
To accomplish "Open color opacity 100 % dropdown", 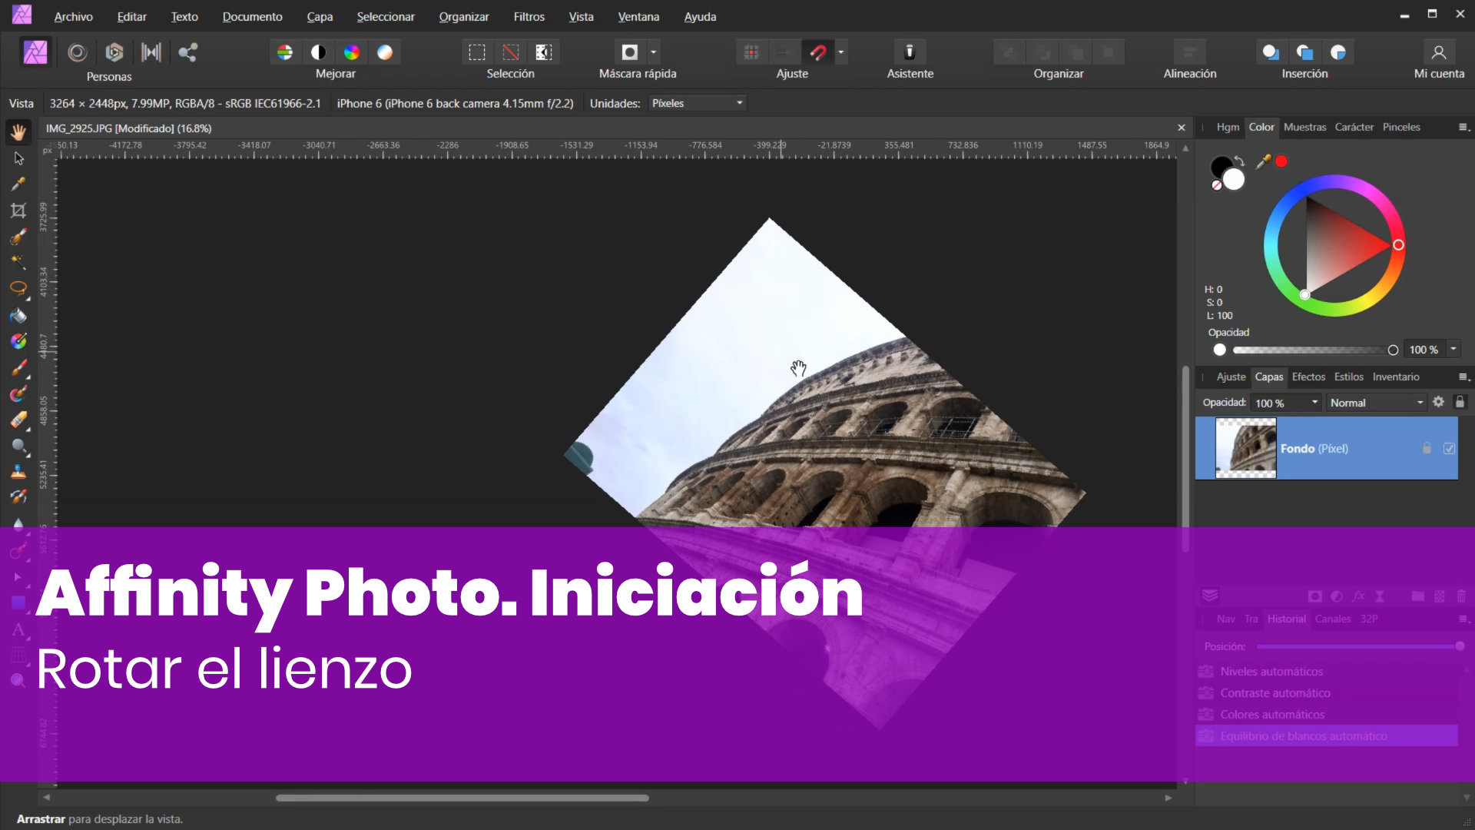I will click(x=1453, y=350).
